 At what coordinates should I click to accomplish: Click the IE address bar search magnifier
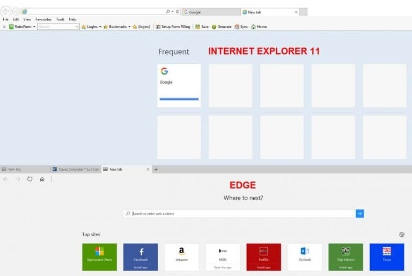tap(167, 12)
